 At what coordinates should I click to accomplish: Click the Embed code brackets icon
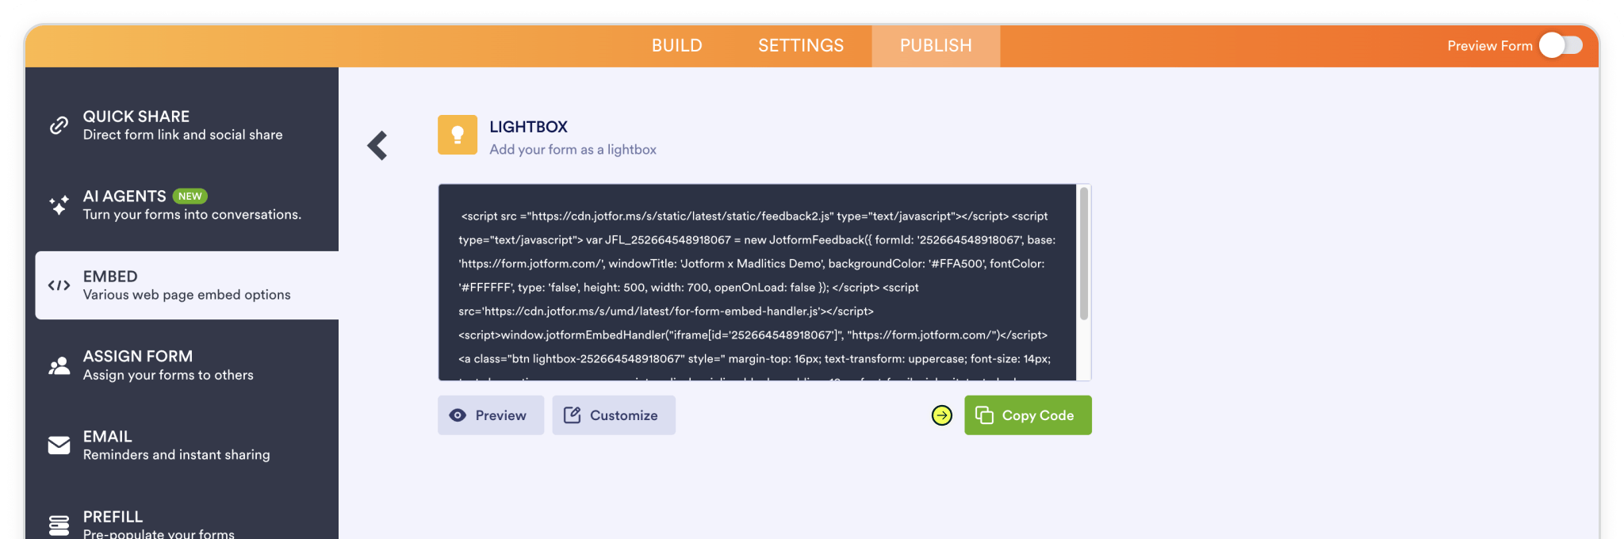coord(59,285)
